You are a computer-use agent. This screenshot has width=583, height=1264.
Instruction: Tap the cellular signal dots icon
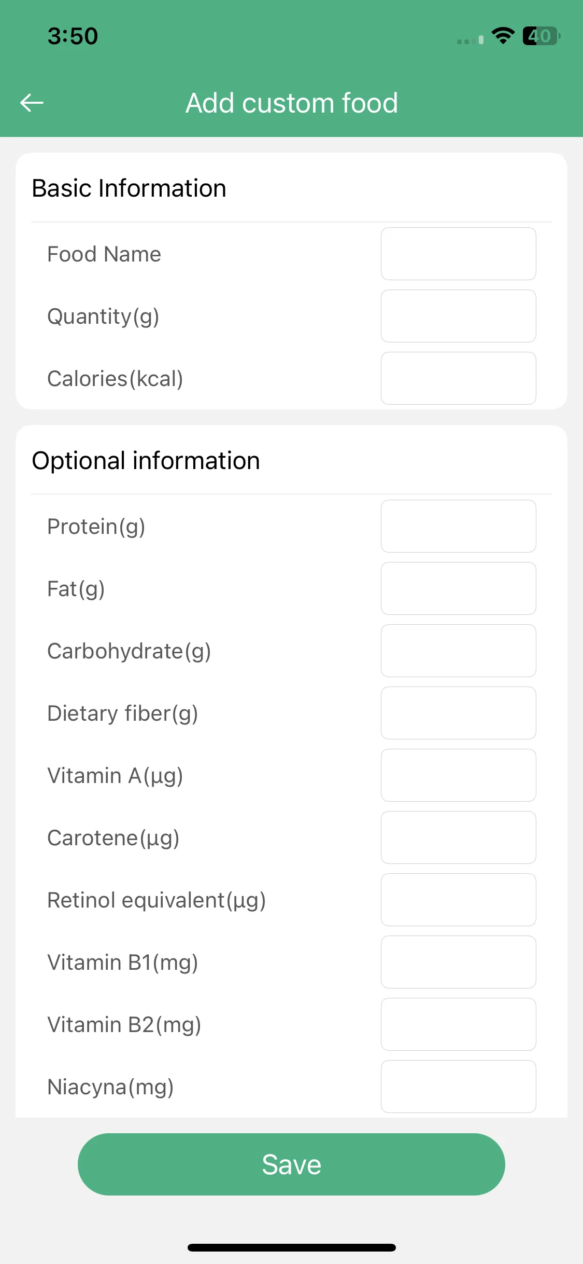[471, 40]
